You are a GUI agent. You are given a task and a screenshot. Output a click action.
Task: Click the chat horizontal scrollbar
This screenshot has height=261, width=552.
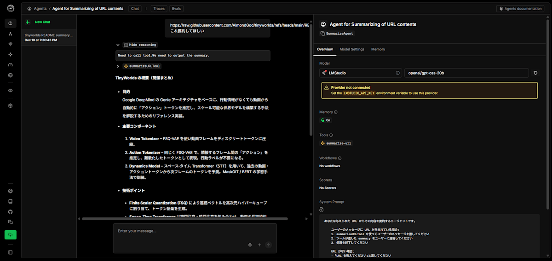184,219
